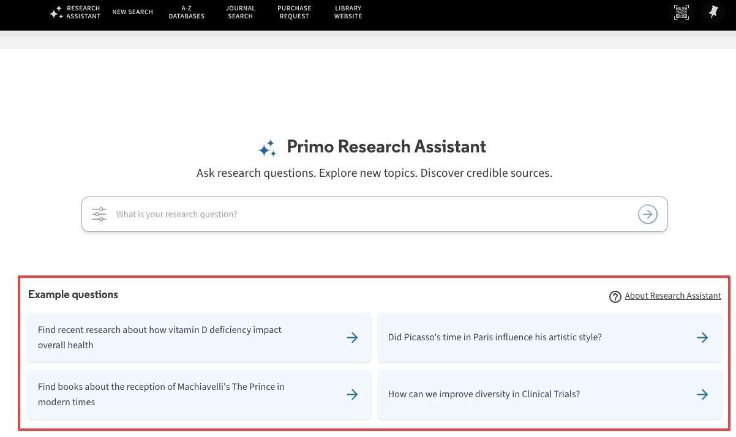The height and width of the screenshot is (437, 736).
Task: Select the vitamin D deficiency example question
Action: (184, 337)
